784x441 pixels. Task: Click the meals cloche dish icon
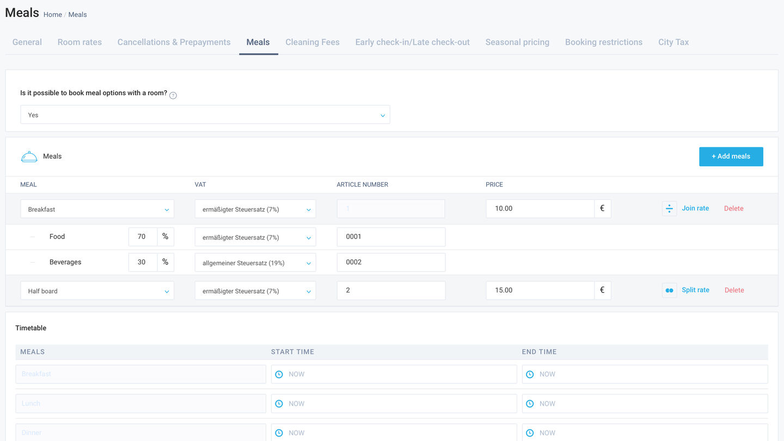click(29, 157)
